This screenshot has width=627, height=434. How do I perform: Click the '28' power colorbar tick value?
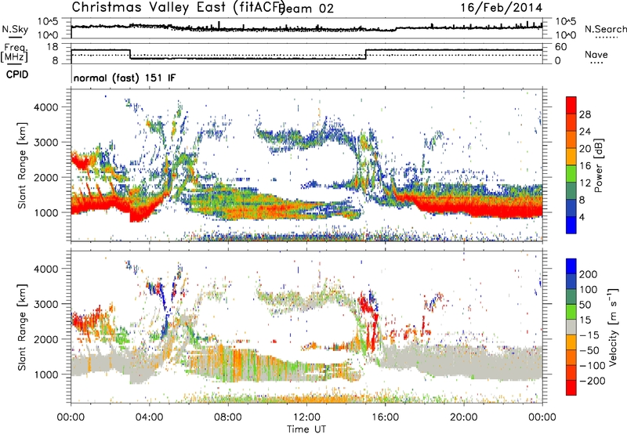pos(585,114)
